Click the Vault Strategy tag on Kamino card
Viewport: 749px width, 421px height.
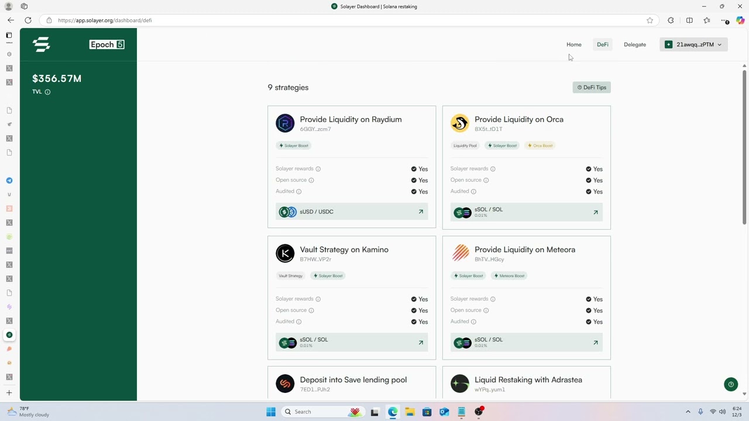point(291,276)
